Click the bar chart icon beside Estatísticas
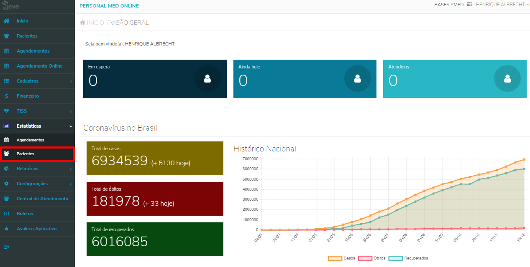 6,126
